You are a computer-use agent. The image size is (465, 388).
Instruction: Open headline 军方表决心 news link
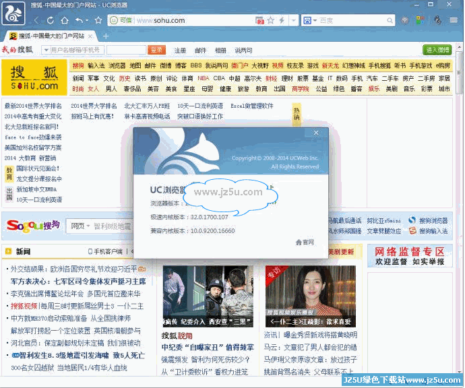pos(78,282)
